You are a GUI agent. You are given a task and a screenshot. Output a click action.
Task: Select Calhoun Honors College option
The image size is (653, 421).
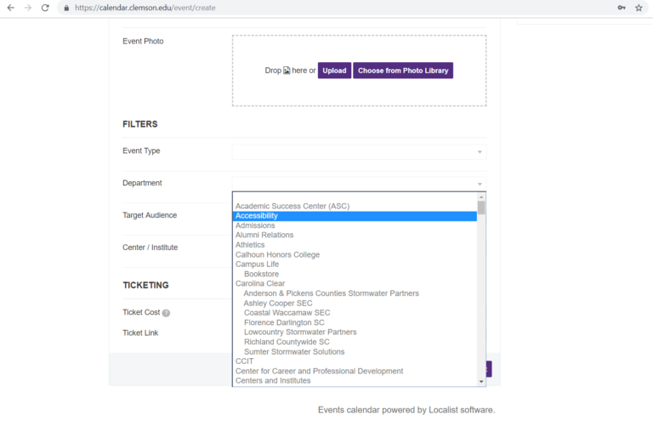coord(277,254)
